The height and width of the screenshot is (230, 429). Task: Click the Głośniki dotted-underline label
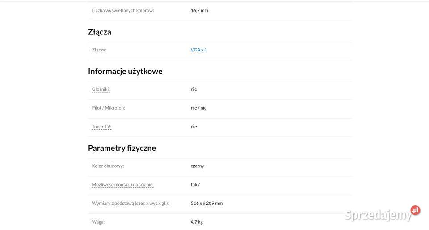coord(101,89)
